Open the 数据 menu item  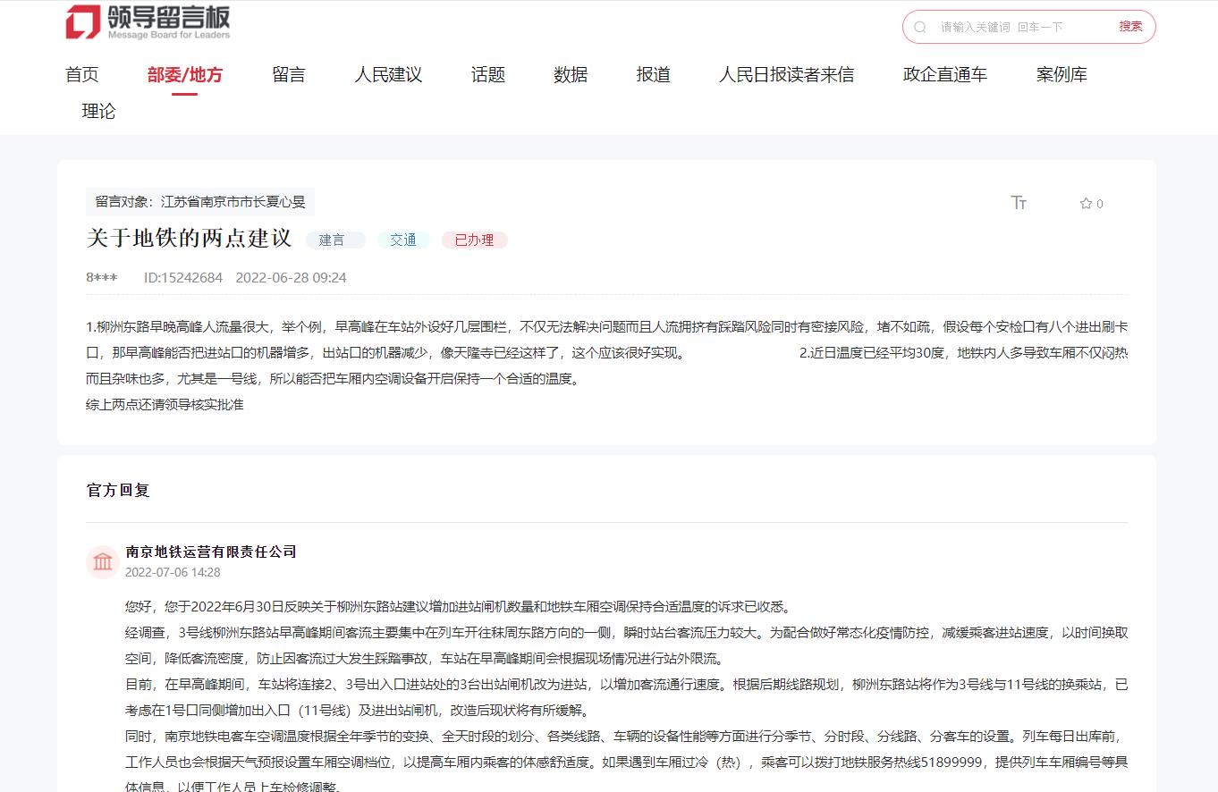(x=571, y=75)
